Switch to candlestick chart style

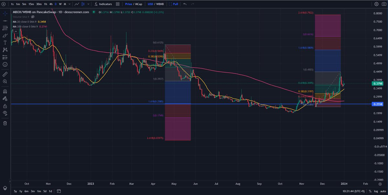(83, 4)
